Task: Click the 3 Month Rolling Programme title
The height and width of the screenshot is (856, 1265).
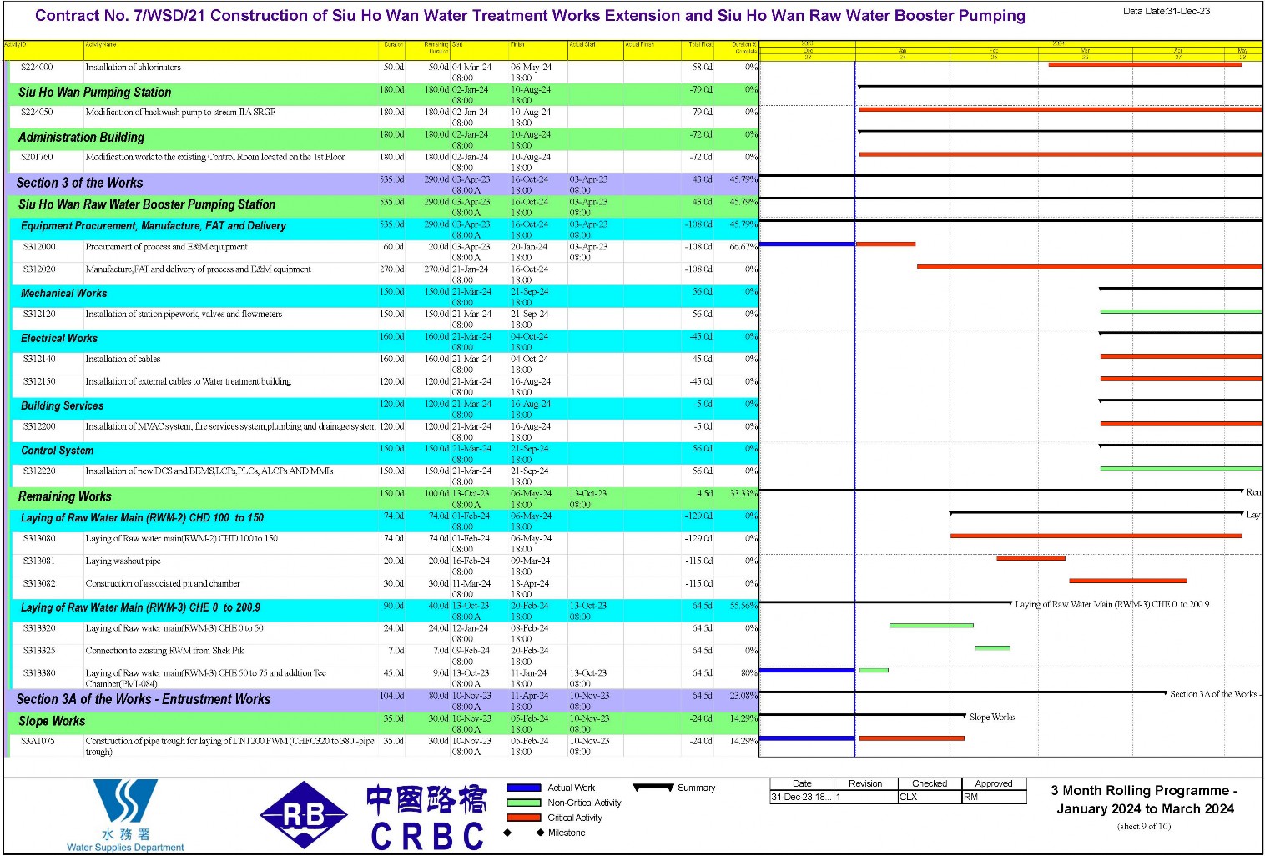Action: coord(1145,799)
